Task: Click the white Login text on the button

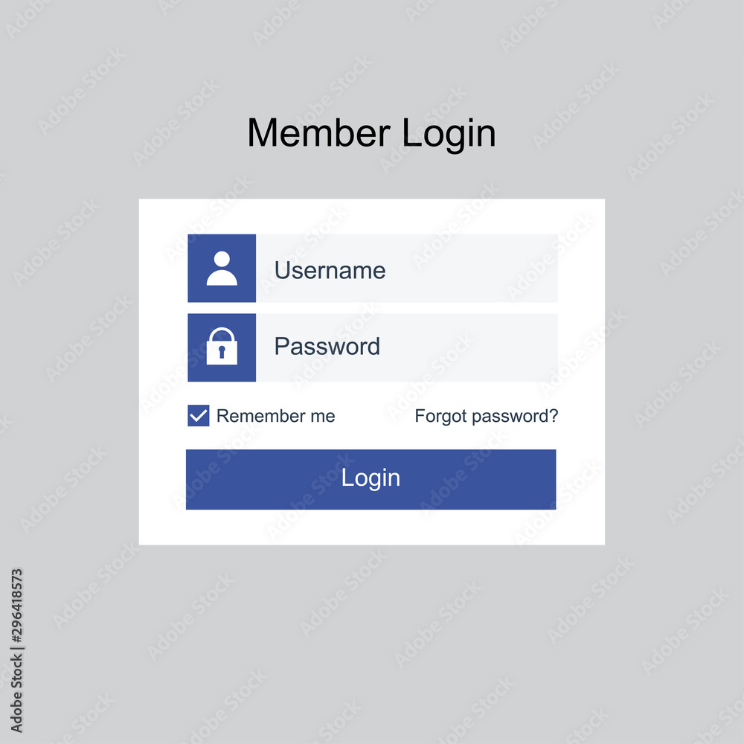Action: click(x=371, y=478)
